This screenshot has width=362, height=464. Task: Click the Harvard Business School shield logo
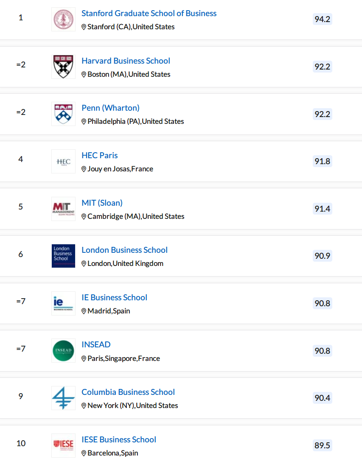[x=63, y=67]
